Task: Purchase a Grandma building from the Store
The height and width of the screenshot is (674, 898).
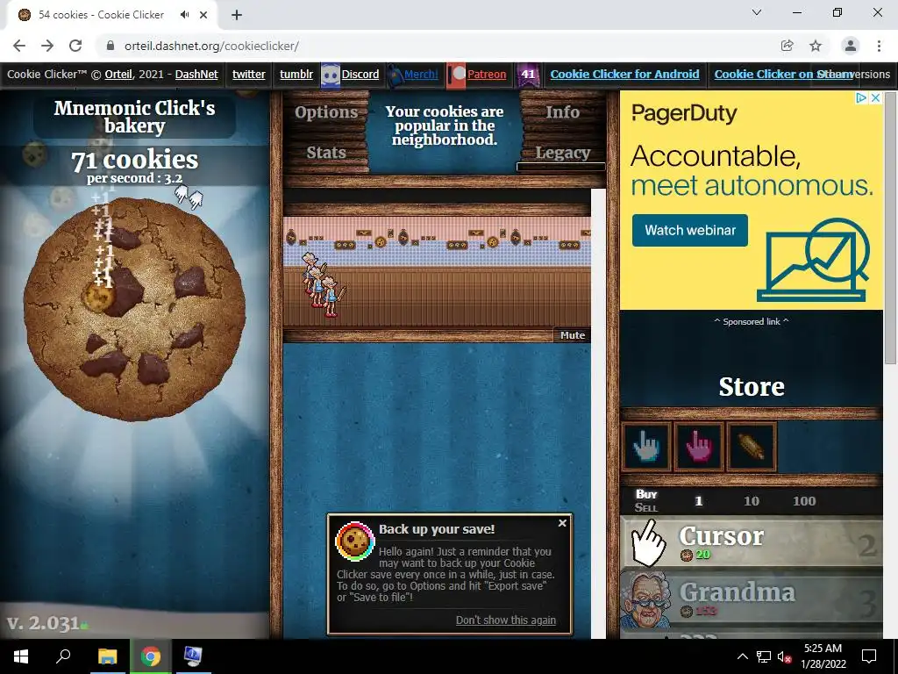Action: pos(752,599)
